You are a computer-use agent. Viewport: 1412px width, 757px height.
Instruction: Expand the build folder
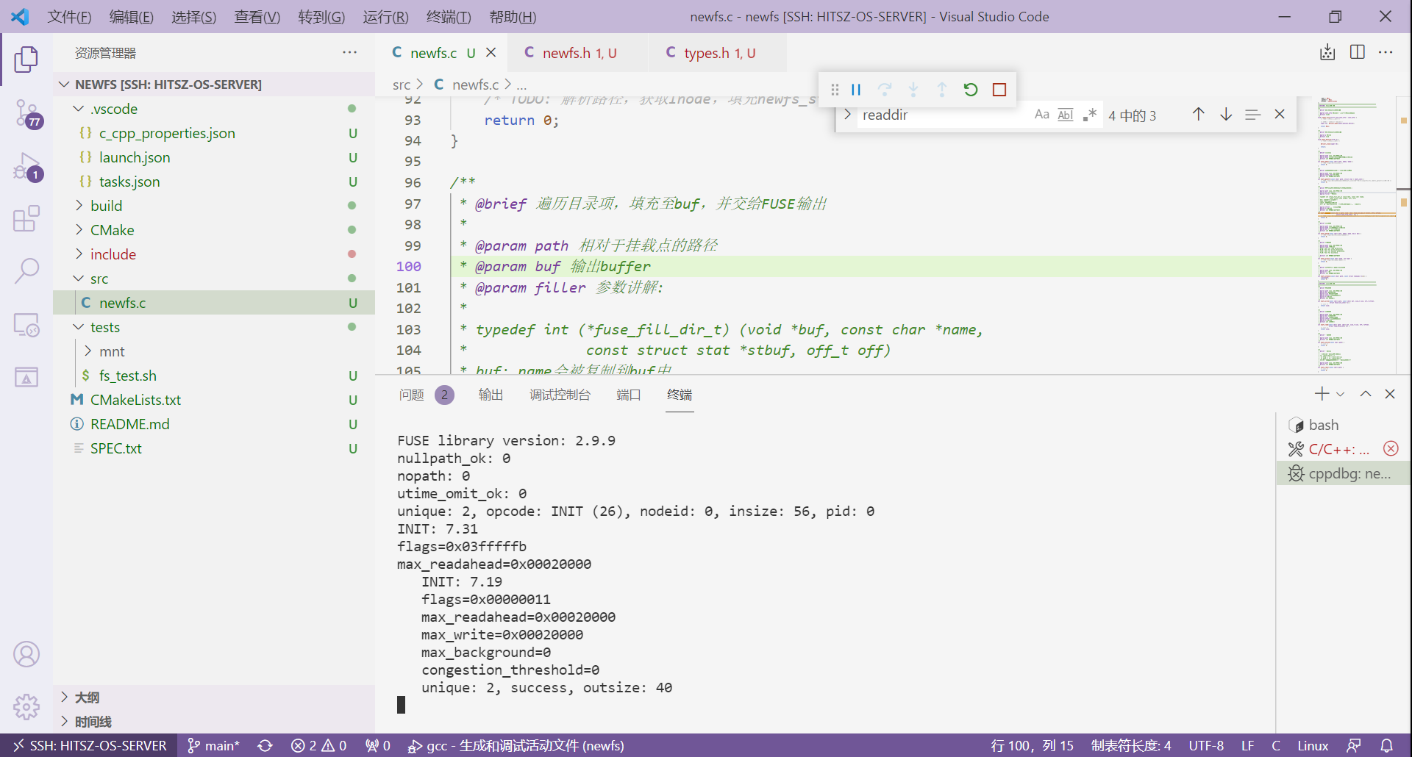click(x=107, y=206)
